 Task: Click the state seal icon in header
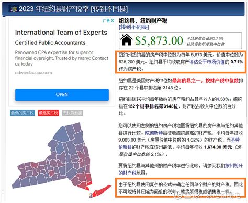point(14,8)
